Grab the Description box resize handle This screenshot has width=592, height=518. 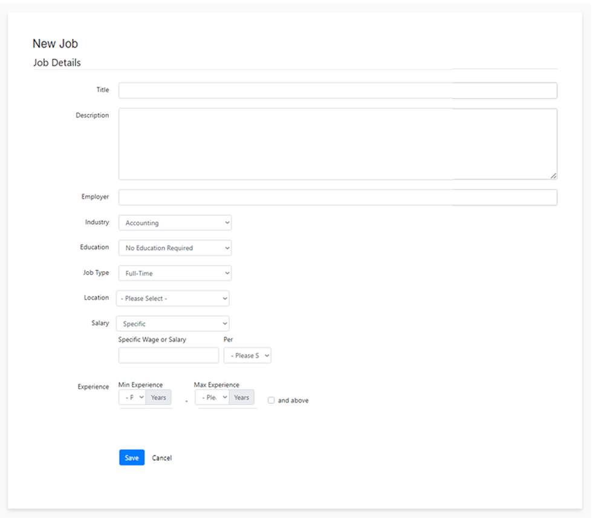click(x=553, y=176)
